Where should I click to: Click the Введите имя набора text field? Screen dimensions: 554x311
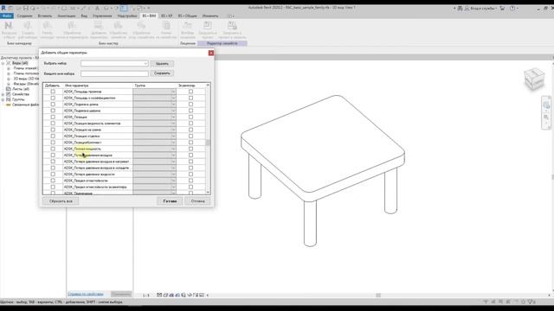pyautogui.click(x=114, y=73)
